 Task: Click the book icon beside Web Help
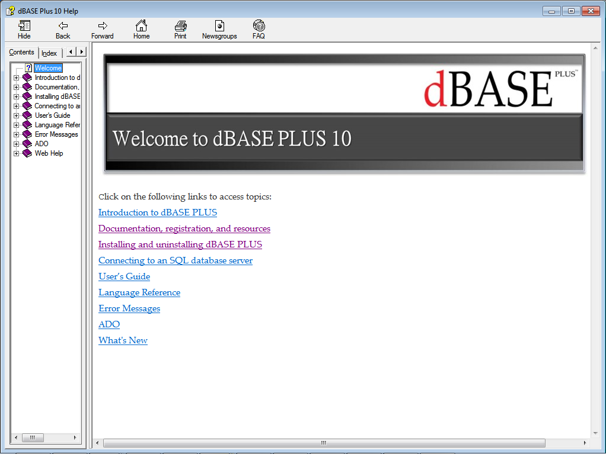27,153
